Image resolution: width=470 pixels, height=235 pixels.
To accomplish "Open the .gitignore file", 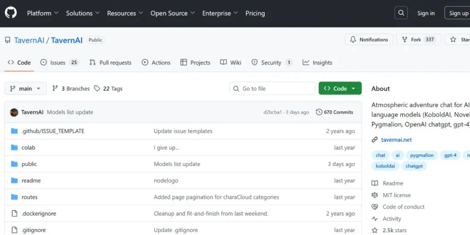I will (34, 230).
